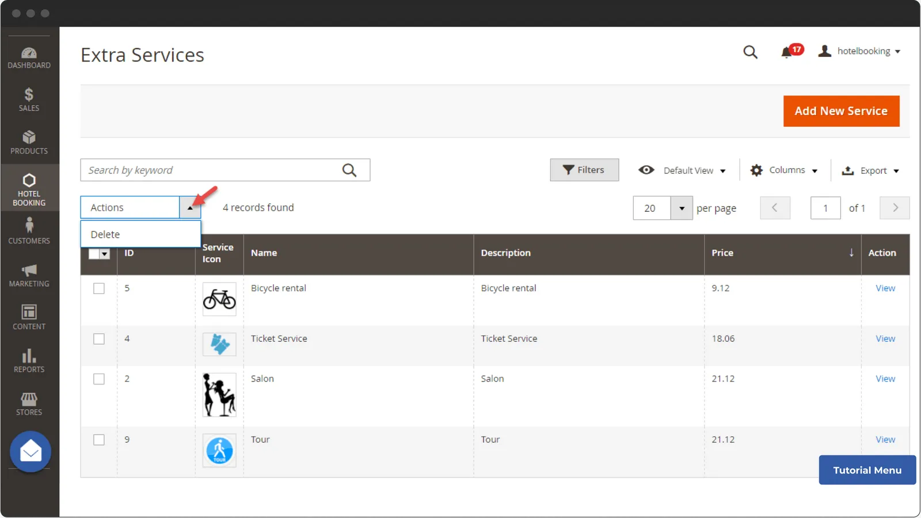This screenshot has width=921, height=518.
Task: Expand the per-page count selector
Action: [682, 208]
